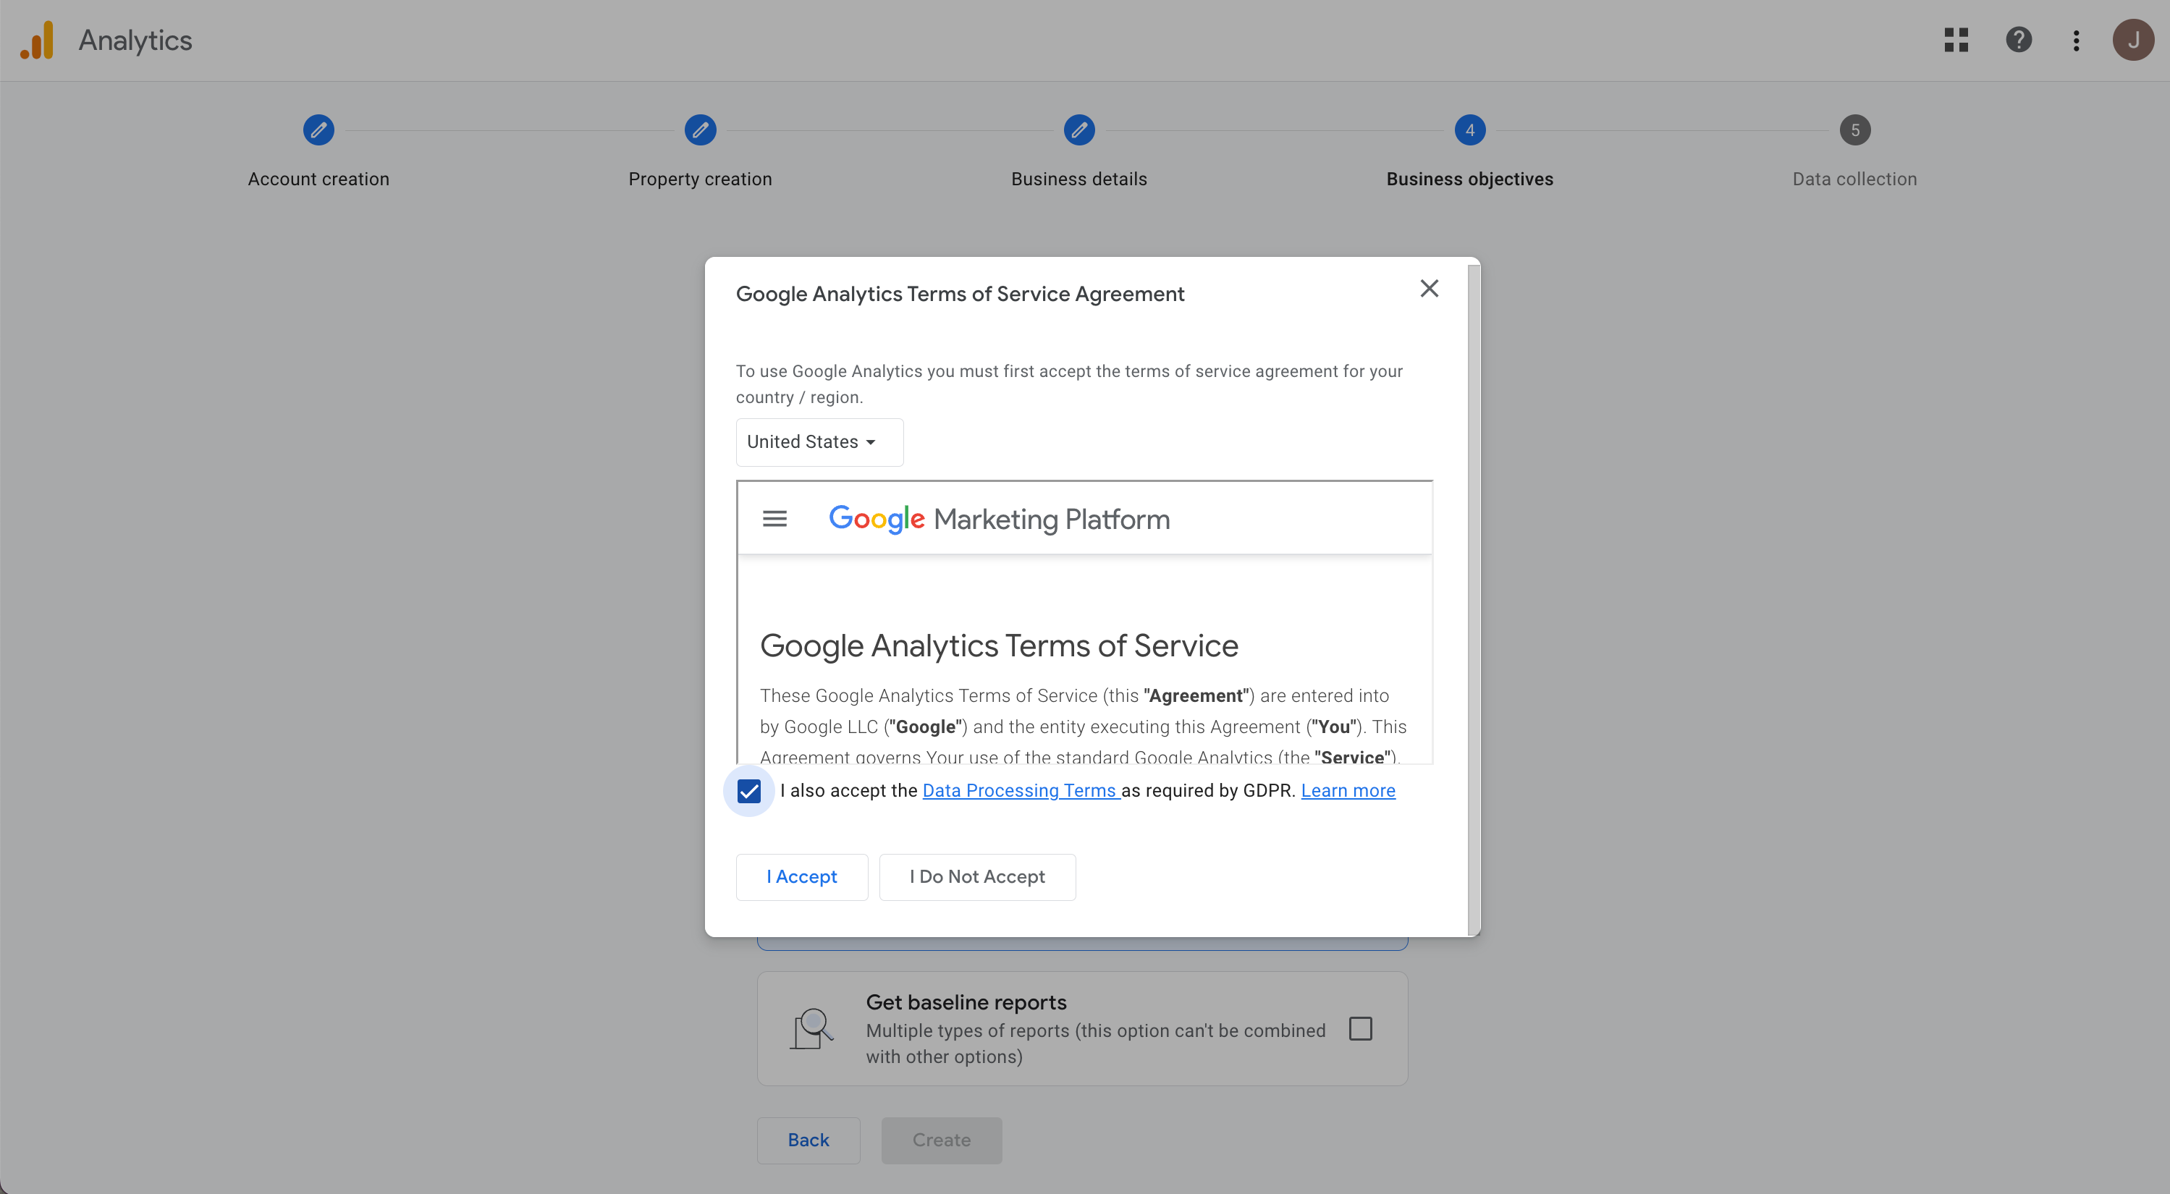Edit the Business details step icon
The image size is (2170, 1194).
point(1079,130)
